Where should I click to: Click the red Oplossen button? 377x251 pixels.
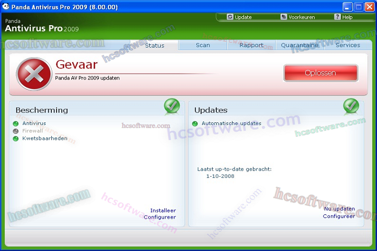point(321,73)
